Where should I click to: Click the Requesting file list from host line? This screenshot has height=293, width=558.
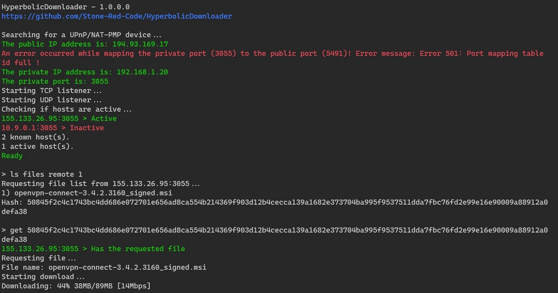tap(101, 184)
